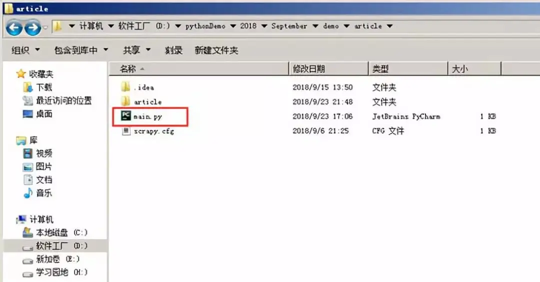Sort by 修改日期 column header
This screenshot has height=282, width=540.
pos(328,69)
